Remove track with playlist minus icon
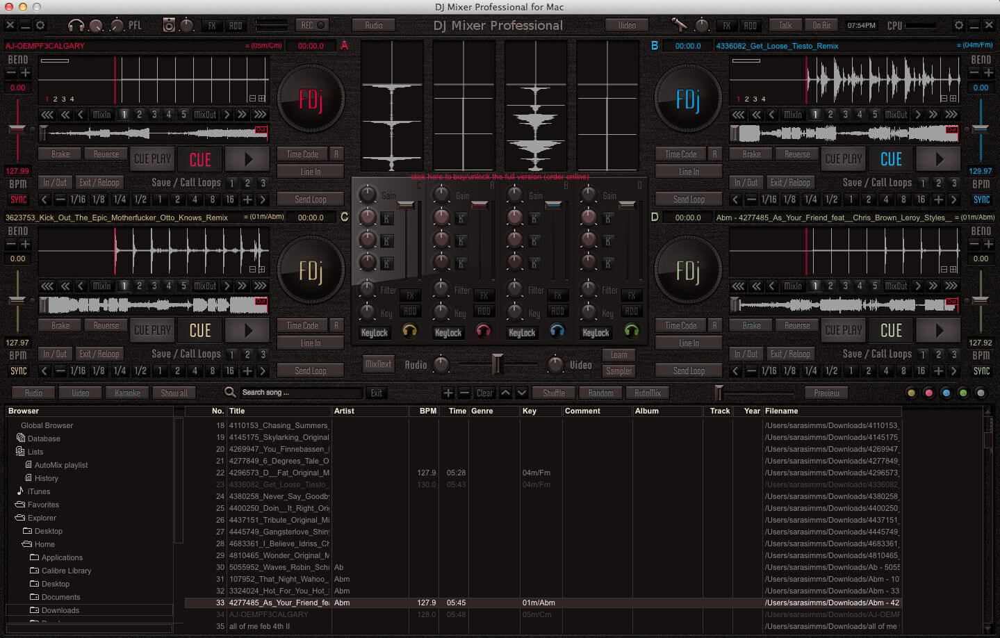 pyautogui.click(x=464, y=393)
